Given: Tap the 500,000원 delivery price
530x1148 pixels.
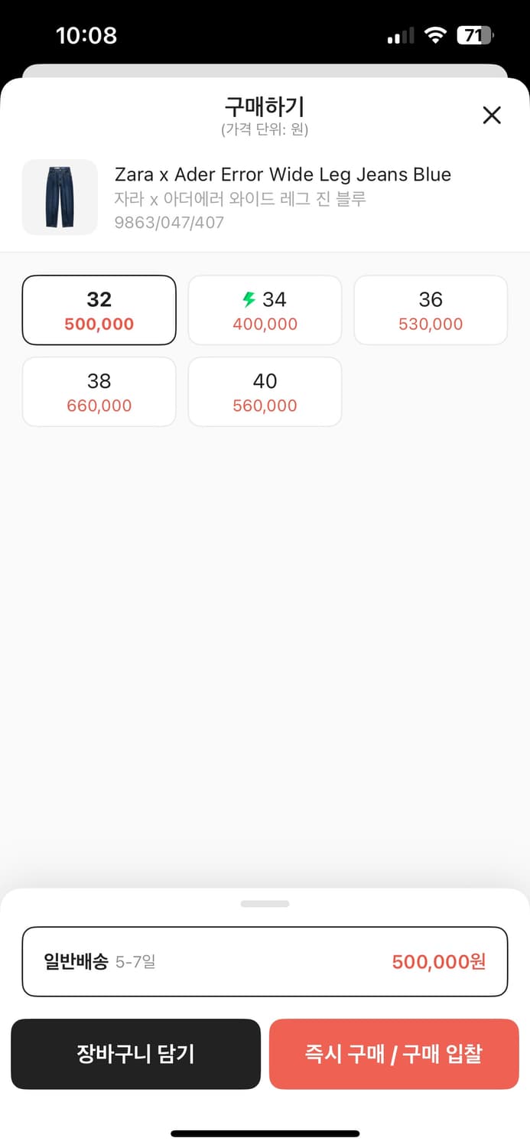Looking at the screenshot, I should tap(439, 962).
